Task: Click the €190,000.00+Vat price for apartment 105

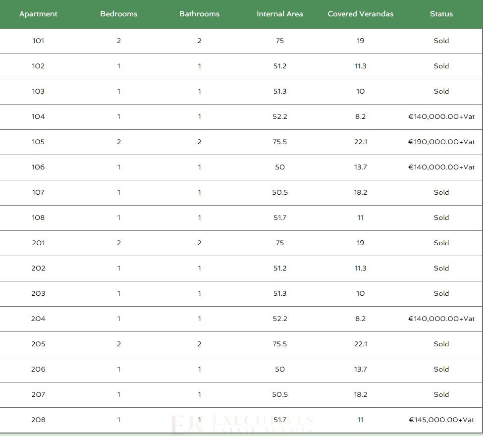Action: [x=441, y=142]
